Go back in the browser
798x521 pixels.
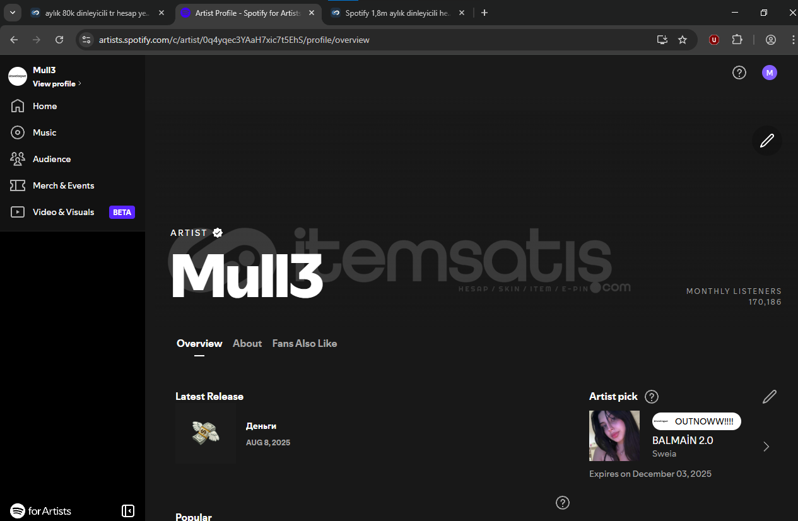(15, 40)
